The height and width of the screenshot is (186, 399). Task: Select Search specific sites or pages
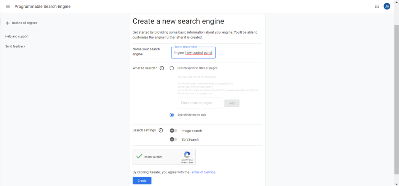172,68
